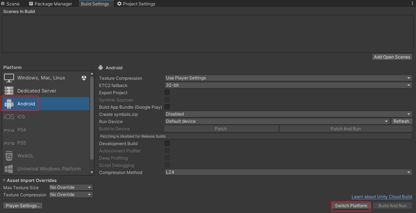Select the PS5 platform icon
The height and width of the screenshot is (213, 416).
click(x=9, y=143)
